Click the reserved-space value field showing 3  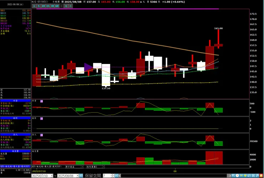(107, 175)
